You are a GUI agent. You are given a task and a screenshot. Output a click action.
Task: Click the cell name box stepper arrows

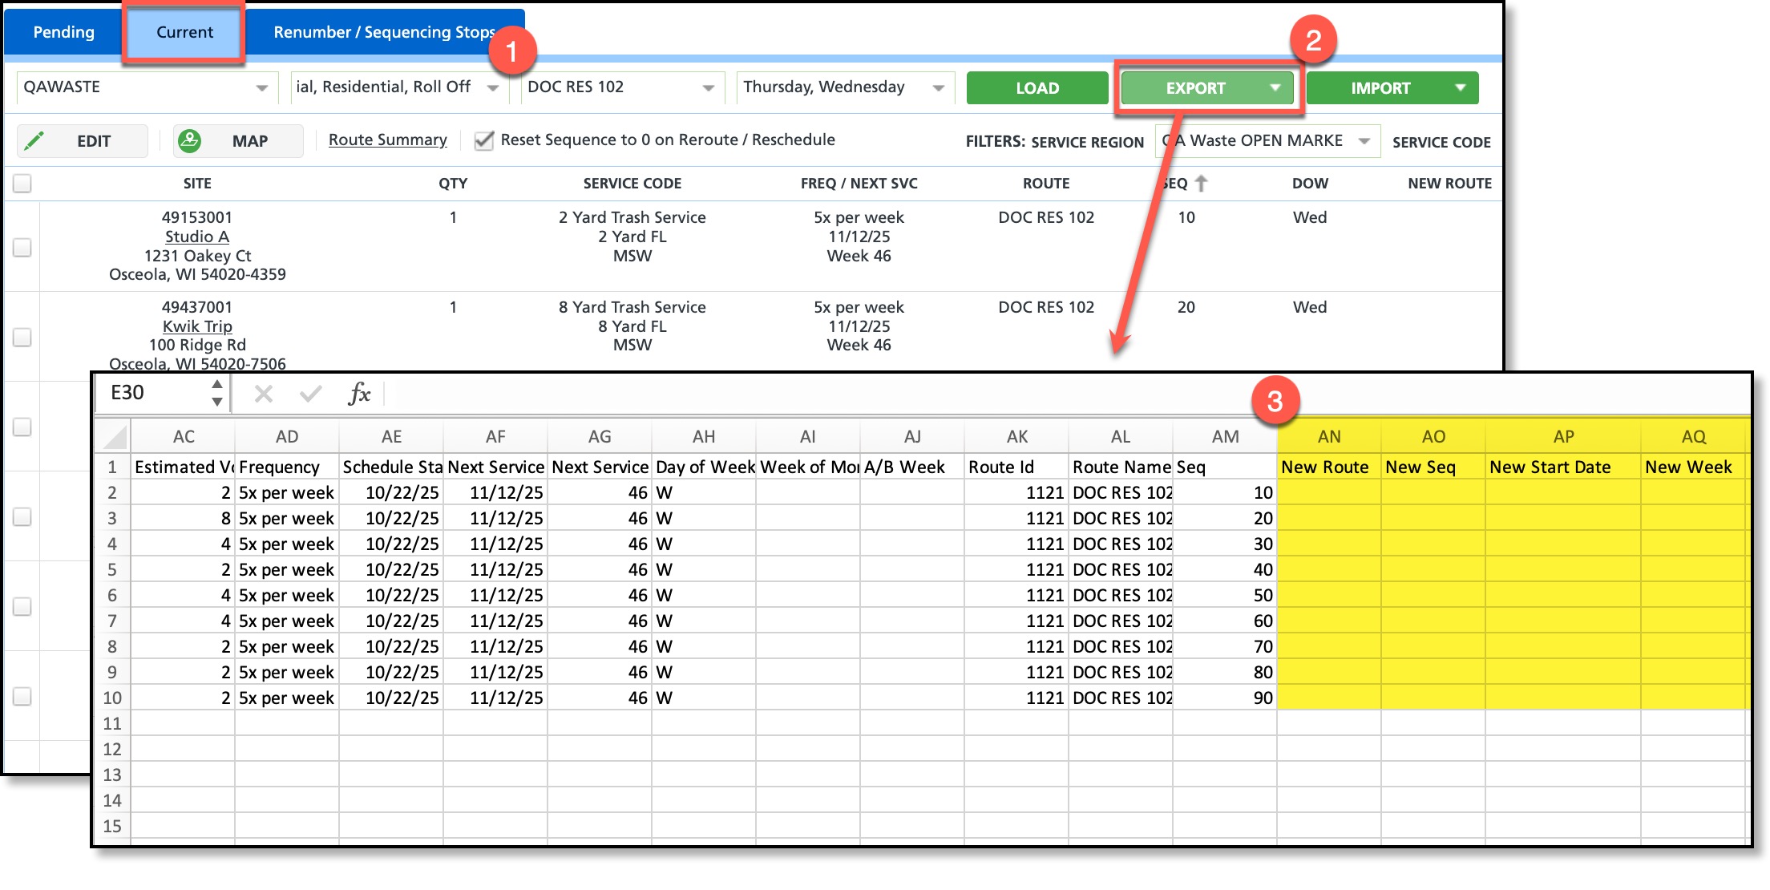pyautogui.click(x=217, y=393)
